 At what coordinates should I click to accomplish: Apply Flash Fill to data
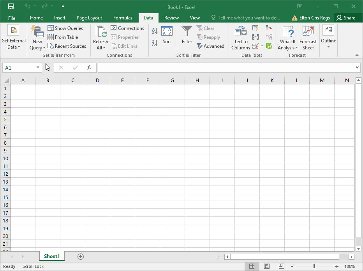click(255, 28)
